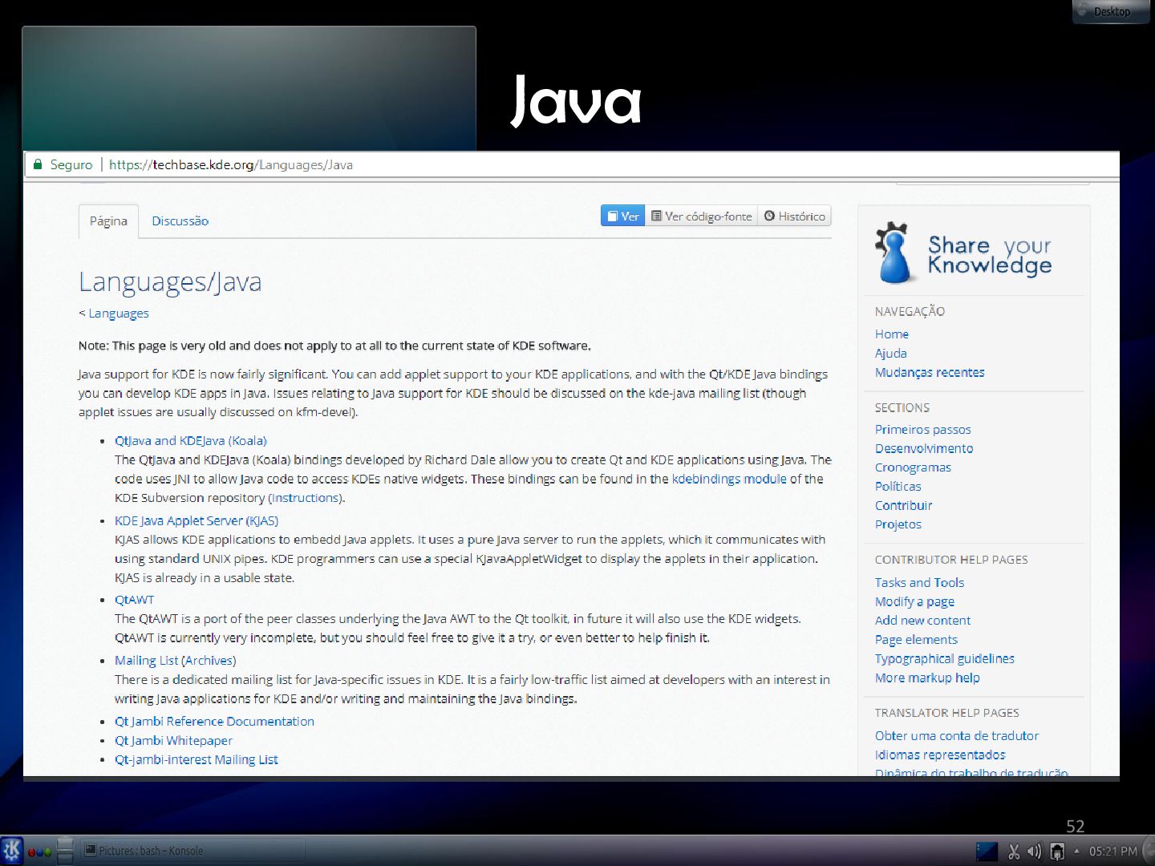The height and width of the screenshot is (866, 1155).
Task: Click the green padlock Seguro icon
Action: 37,164
